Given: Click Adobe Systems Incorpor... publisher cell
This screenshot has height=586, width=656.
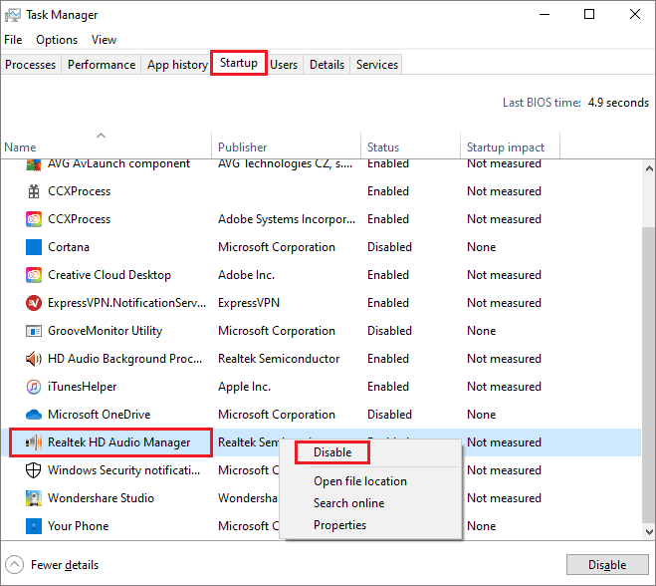Looking at the screenshot, I should [x=287, y=219].
